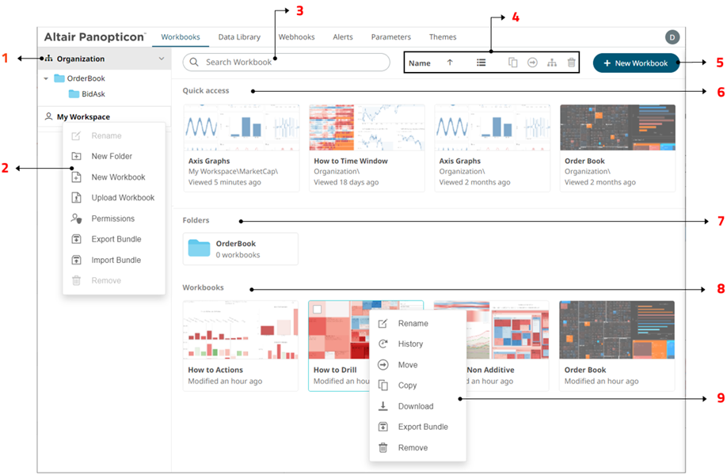Toggle ascending sort arrow
The height and width of the screenshot is (475, 727).
450,62
